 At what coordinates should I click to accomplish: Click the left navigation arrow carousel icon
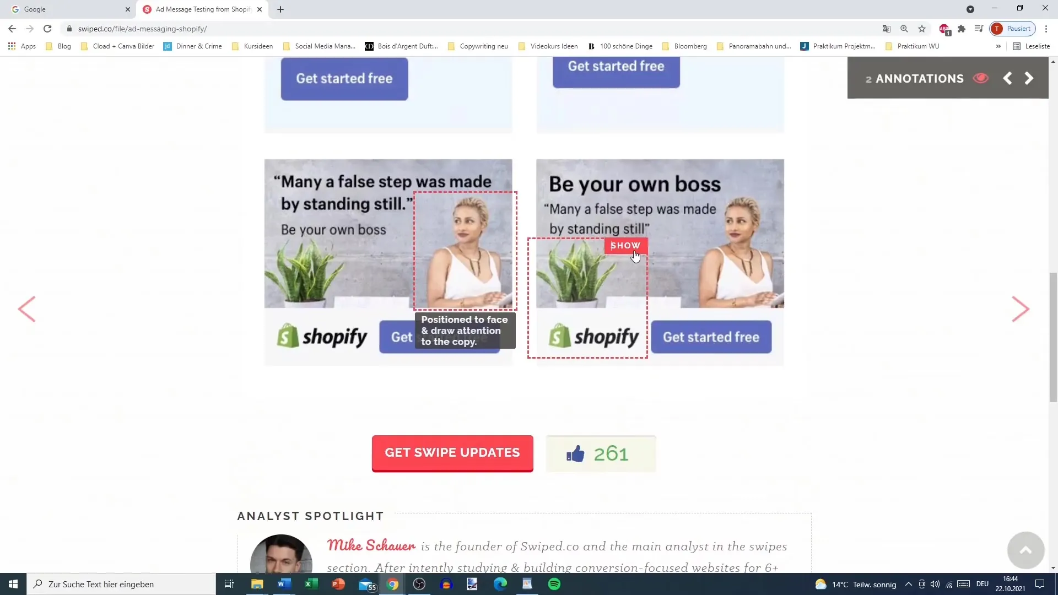coord(26,309)
